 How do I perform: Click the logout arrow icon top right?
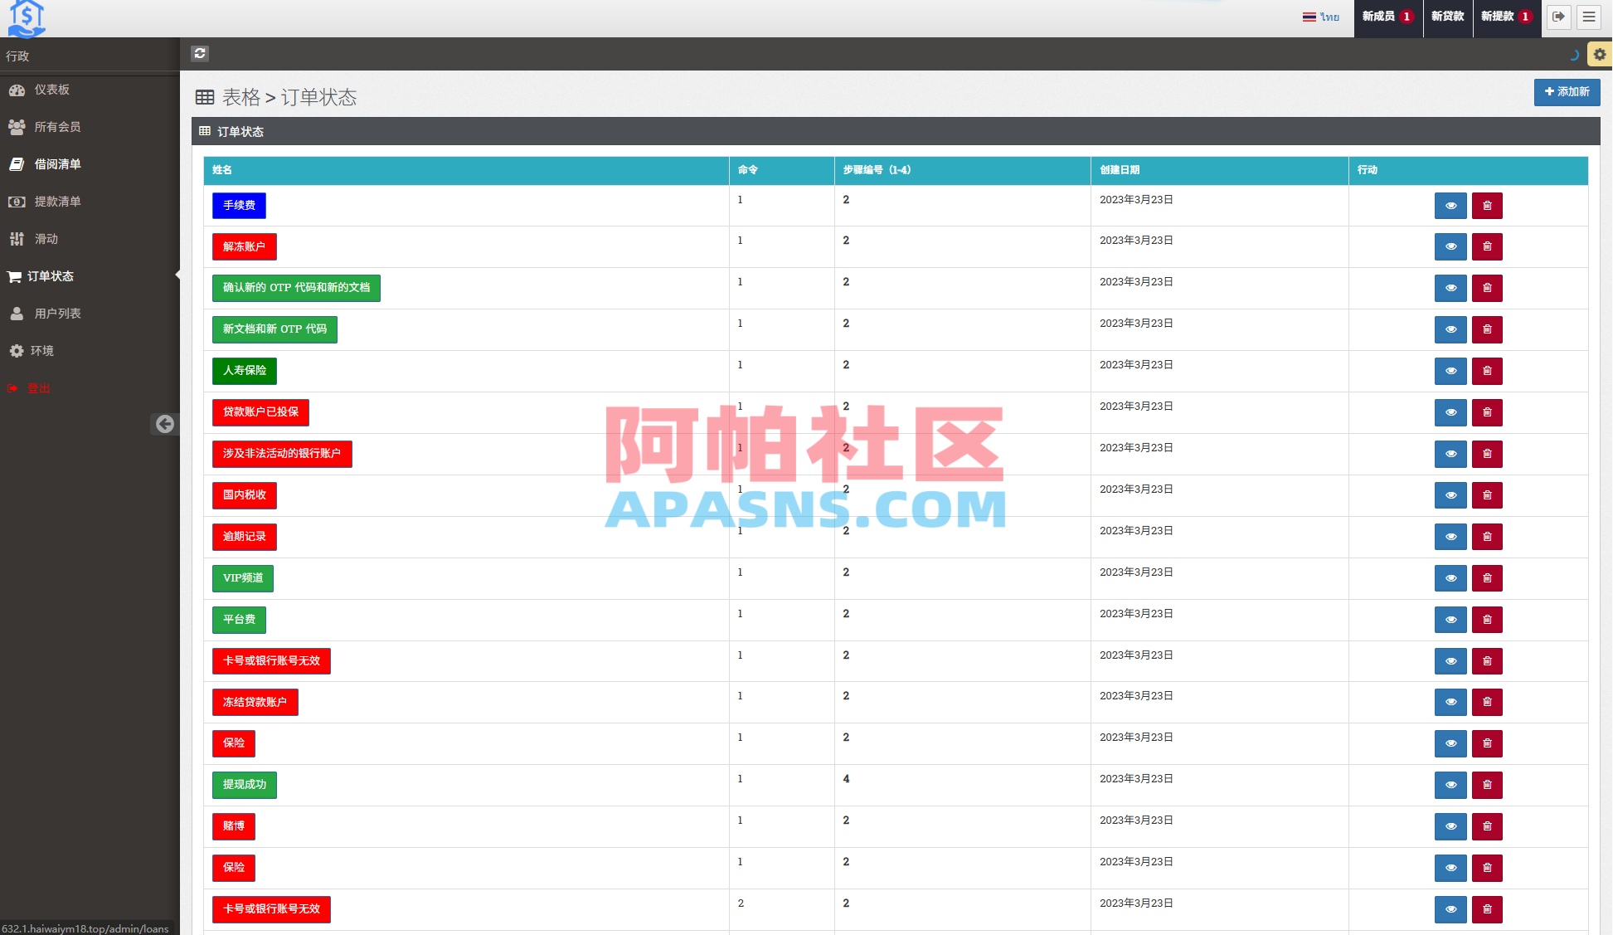pos(1558,17)
